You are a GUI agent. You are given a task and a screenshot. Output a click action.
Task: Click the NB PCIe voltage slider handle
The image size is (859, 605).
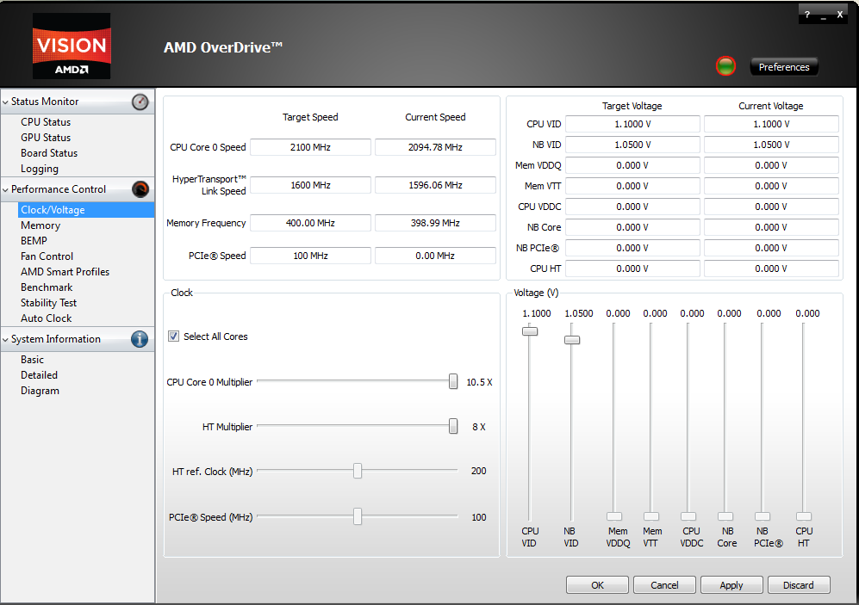click(763, 516)
